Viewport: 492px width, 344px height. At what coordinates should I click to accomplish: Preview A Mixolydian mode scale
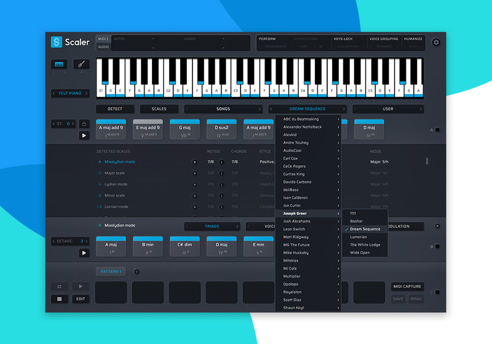click(194, 162)
